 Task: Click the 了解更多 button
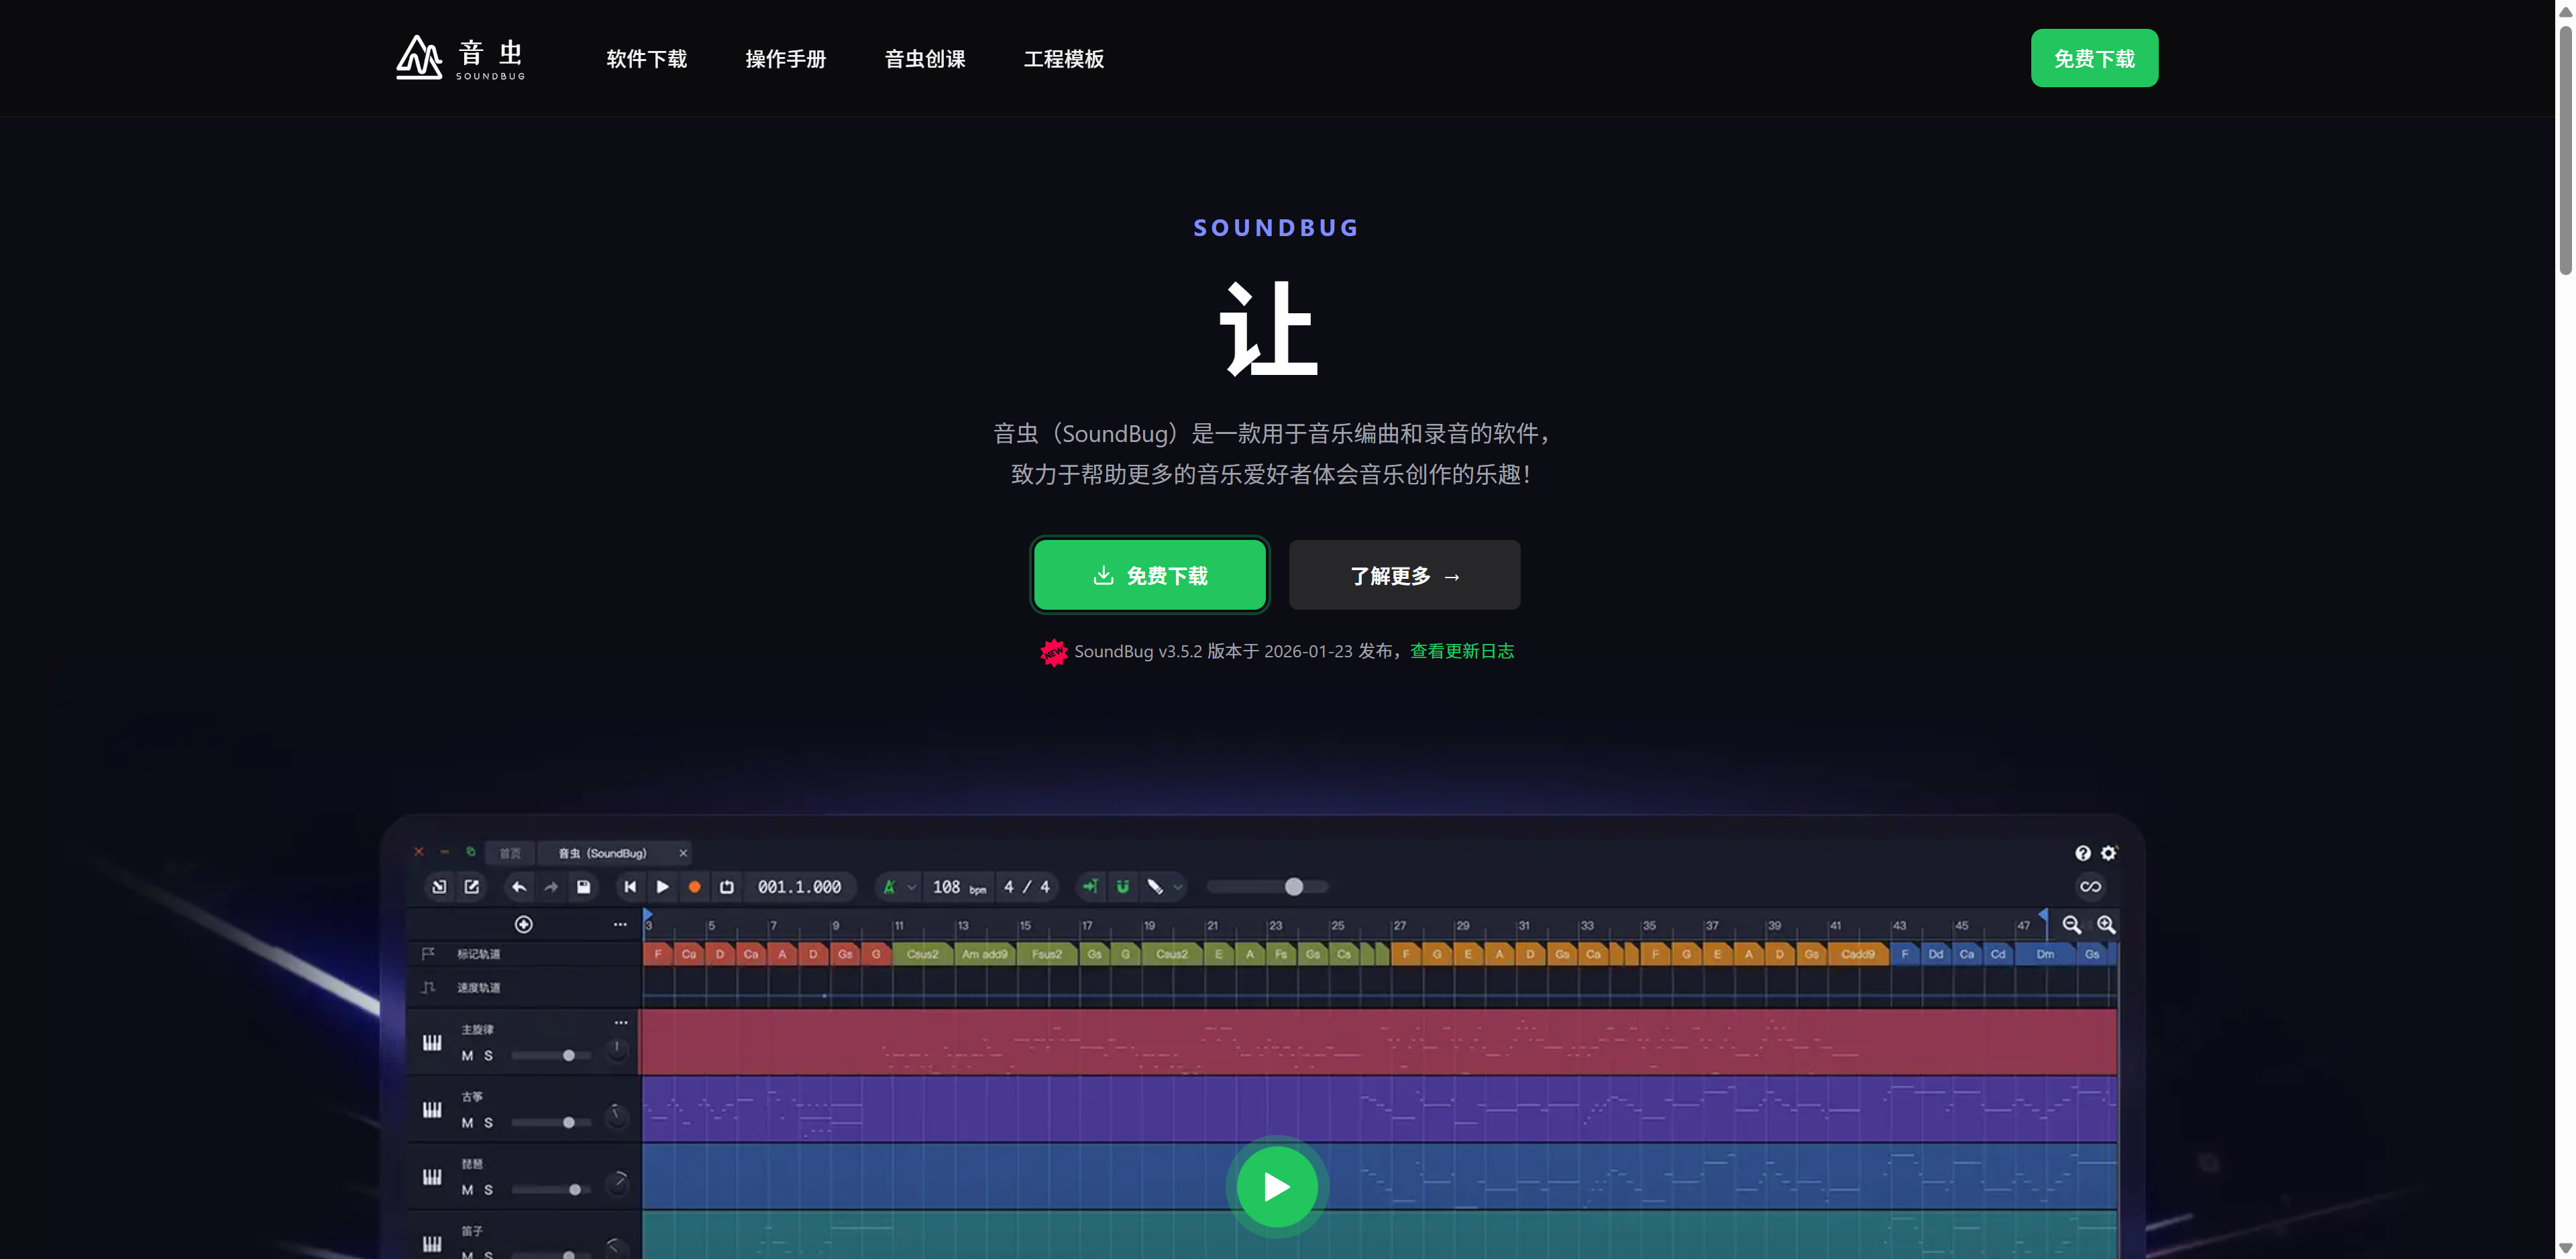pyautogui.click(x=1404, y=576)
